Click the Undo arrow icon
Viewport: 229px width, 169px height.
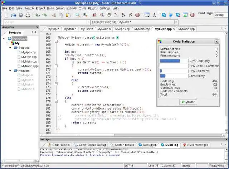(x=37, y=15)
